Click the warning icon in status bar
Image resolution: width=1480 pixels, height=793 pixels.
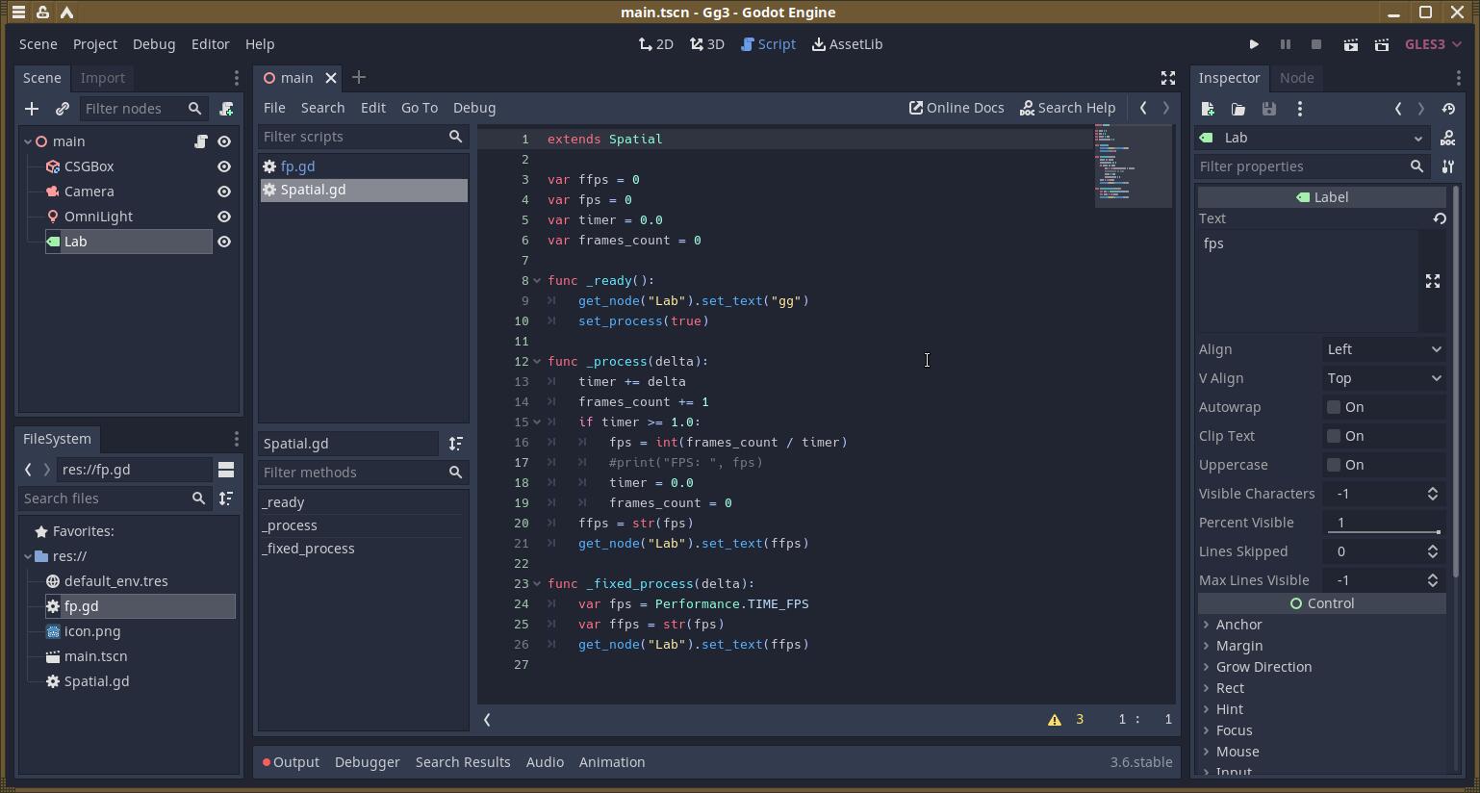point(1055,720)
